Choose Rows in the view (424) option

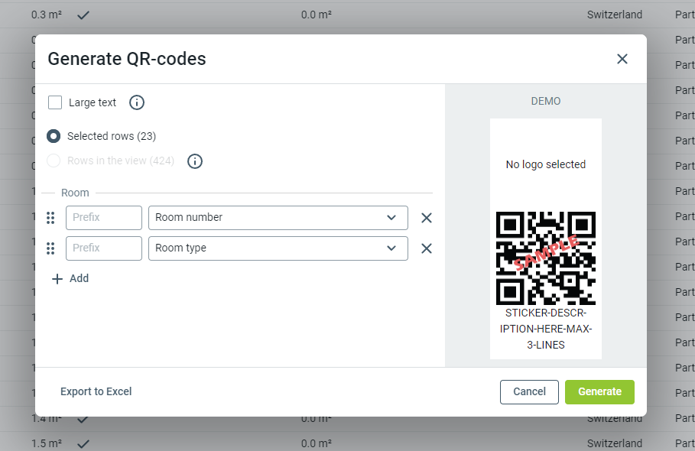click(x=54, y=161)
